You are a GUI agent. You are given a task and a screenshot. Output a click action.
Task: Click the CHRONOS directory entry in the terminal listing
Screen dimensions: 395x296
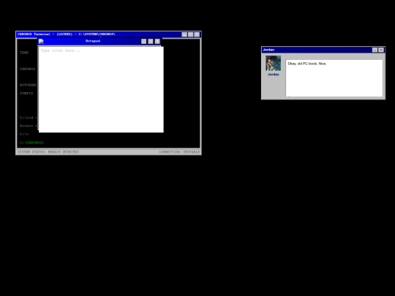click(x=28, y=69)
